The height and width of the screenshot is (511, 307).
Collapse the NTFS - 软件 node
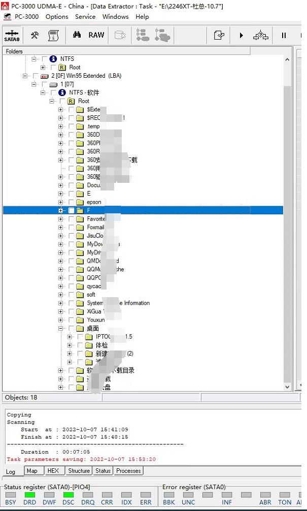[43, 92]
